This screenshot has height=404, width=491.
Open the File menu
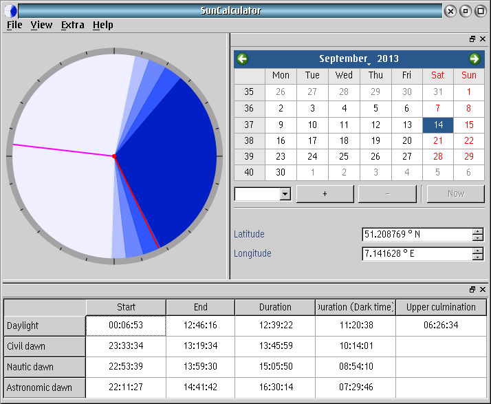pyautogui.click(x=14, y=25)
